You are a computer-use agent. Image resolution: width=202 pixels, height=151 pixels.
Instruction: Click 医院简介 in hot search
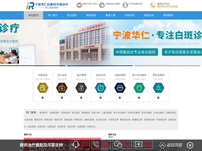click(44, 113)
